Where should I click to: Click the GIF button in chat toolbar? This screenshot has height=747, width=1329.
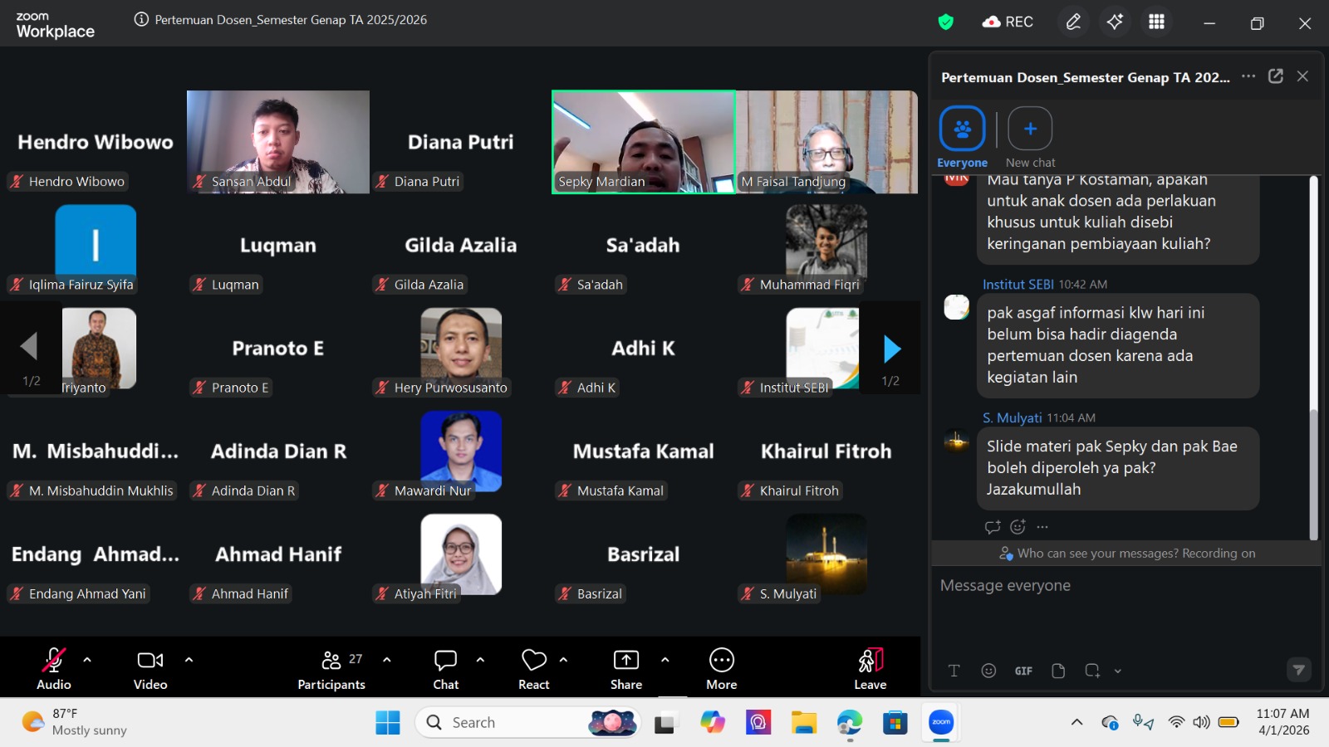point(1023,671)
